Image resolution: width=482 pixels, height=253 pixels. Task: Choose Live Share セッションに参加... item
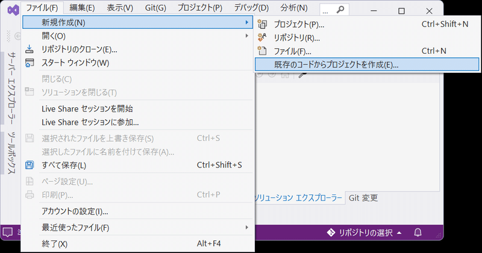(137, 122)
